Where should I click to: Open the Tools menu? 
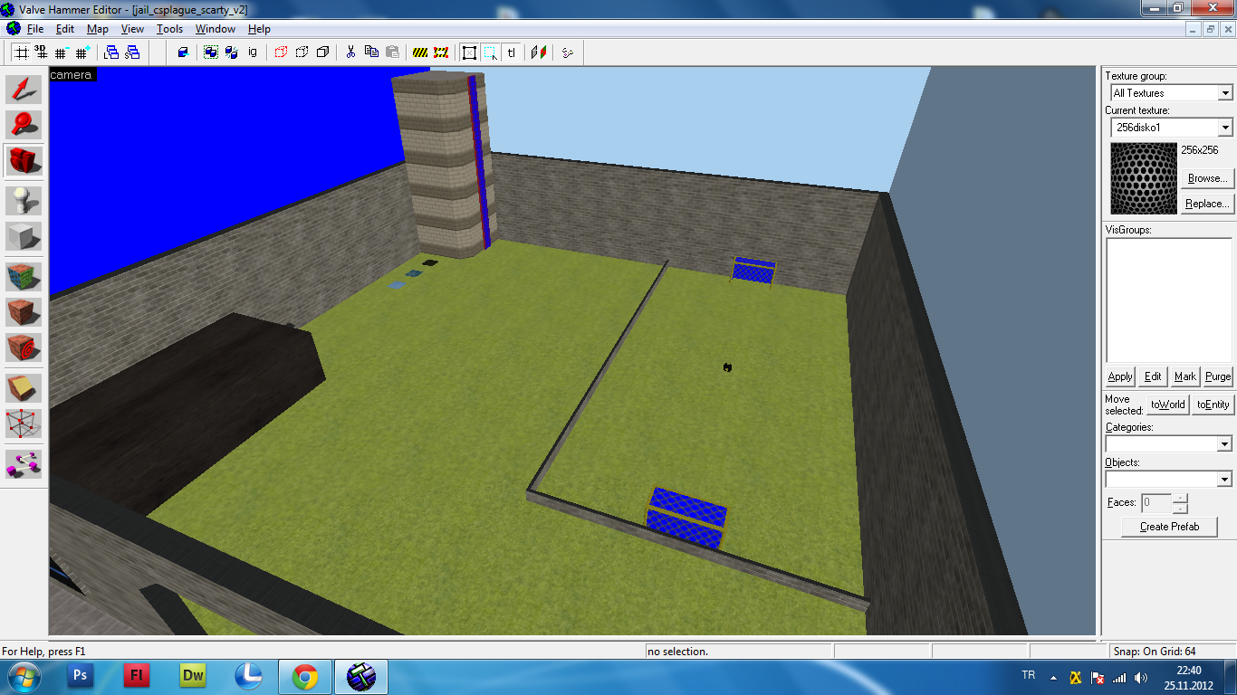(x=169, y=29)
